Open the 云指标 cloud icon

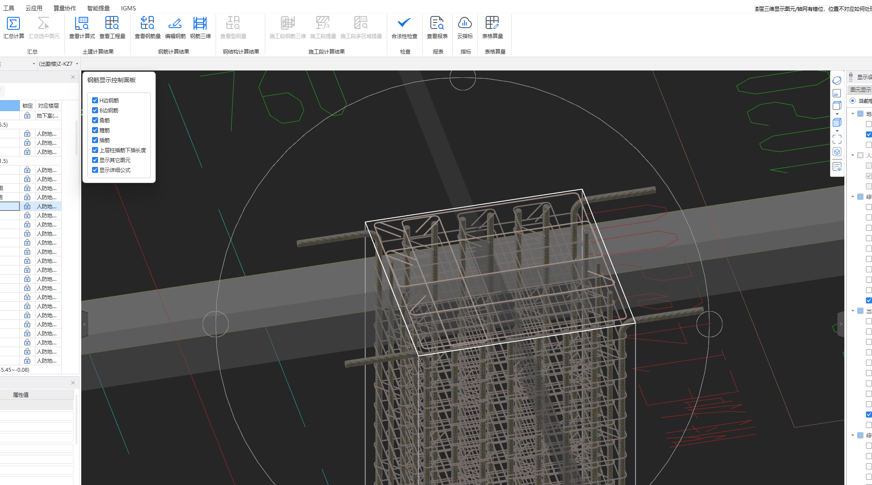[465, 23]
